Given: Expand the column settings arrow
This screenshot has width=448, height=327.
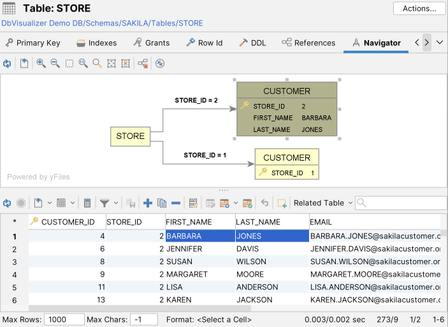Looking at the screenshot, I should click(x=236, y=203).
